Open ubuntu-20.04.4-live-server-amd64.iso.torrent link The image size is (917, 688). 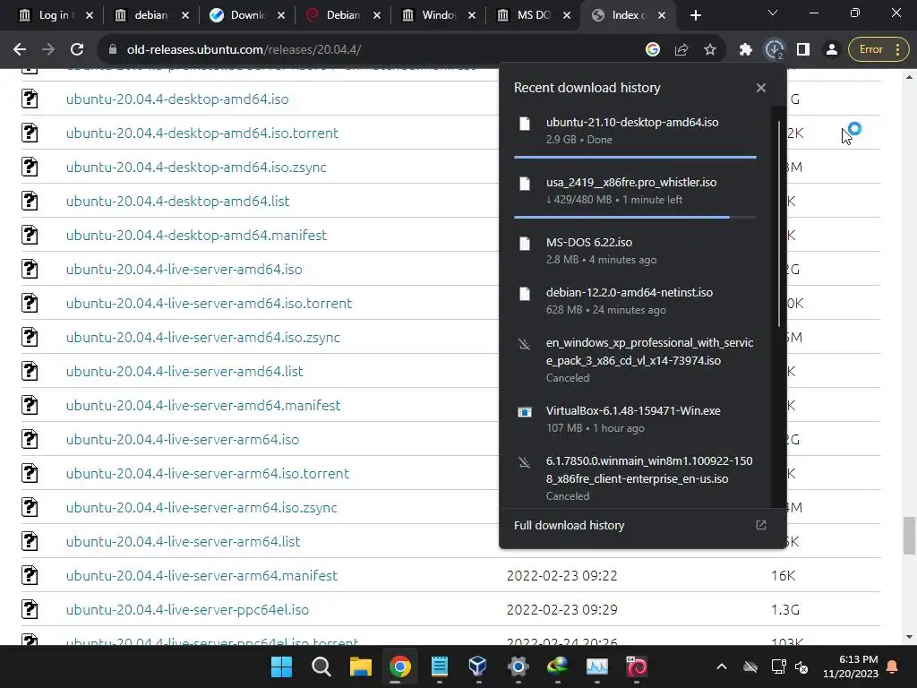(209, 303)
